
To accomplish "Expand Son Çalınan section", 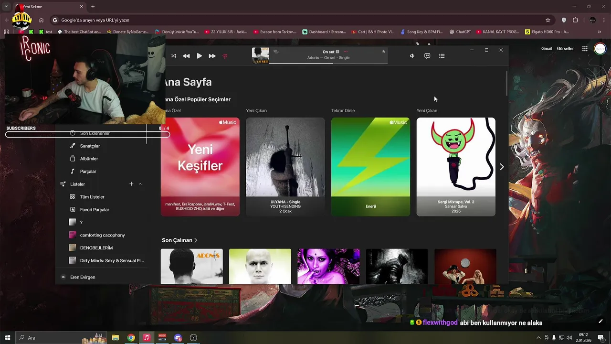I will [179, 240].
